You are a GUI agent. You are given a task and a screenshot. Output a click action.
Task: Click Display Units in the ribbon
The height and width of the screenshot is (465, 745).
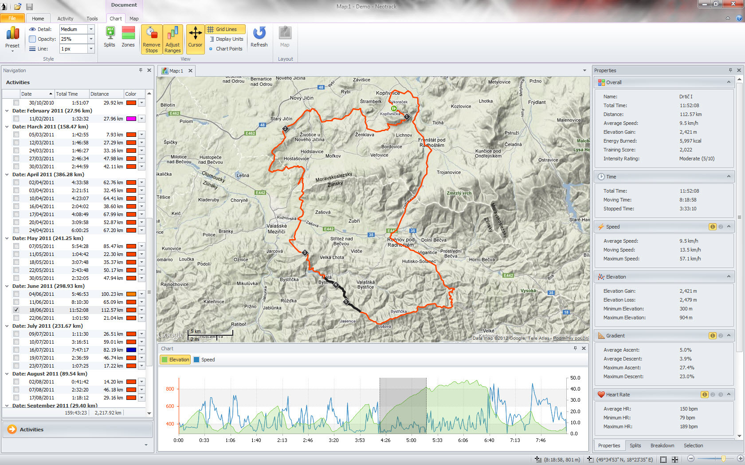pyautogui.click(x=226, y=39)
